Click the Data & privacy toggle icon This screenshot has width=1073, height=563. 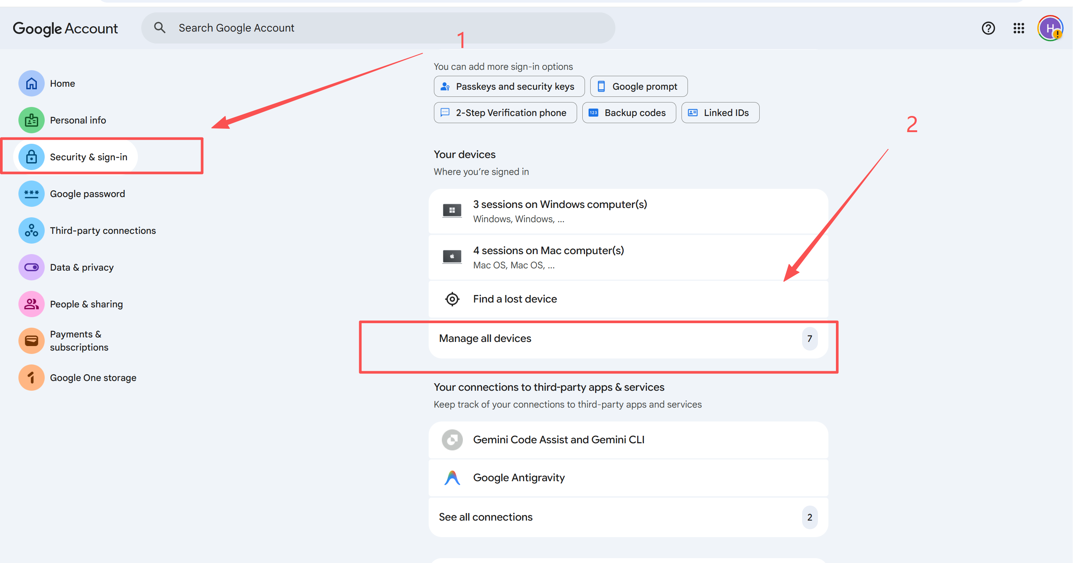[x=31, y=267]
